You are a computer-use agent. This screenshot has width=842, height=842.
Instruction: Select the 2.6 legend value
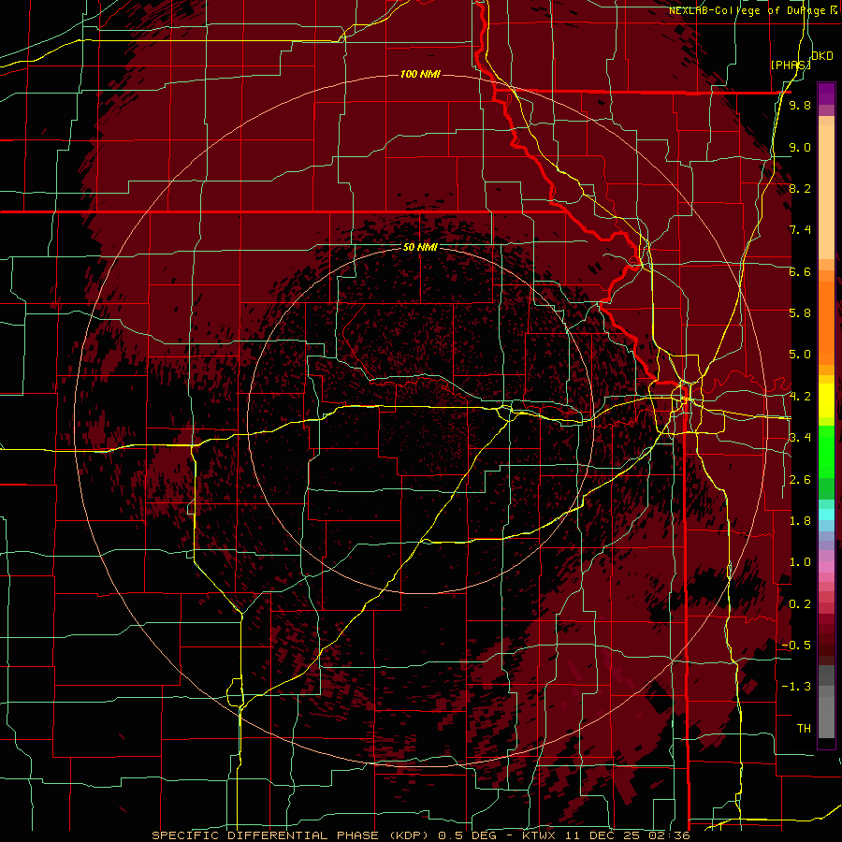(x=800, y=480)
